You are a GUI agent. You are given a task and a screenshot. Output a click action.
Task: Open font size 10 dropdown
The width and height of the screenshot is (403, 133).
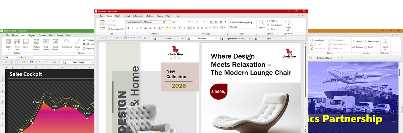tap(170, 22)
